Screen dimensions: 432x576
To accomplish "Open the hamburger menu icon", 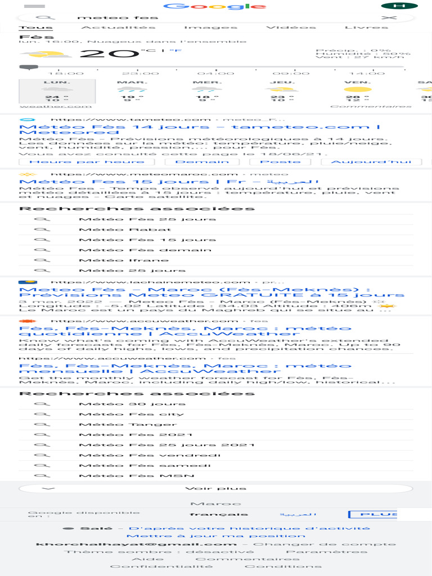I will (34, 6).
